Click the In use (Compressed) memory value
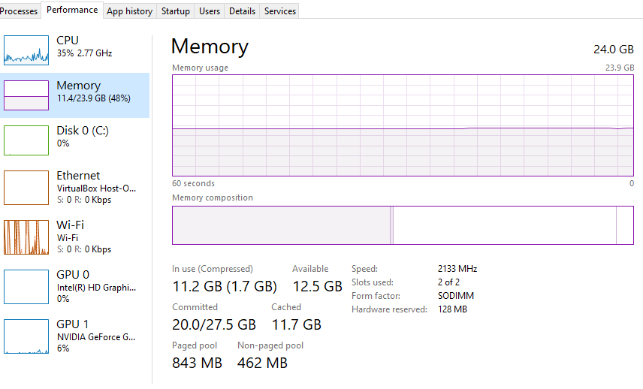The height and width of the screenshot is (389, 643). click(x=224, y=286)
